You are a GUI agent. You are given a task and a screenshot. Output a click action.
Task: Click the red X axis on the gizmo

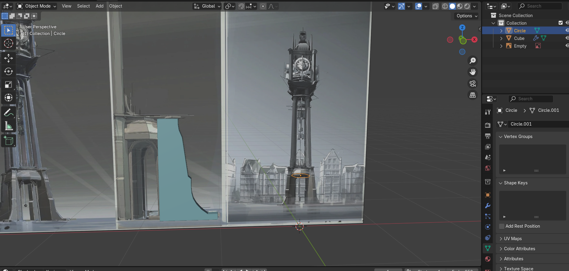(x=474, y=40)
